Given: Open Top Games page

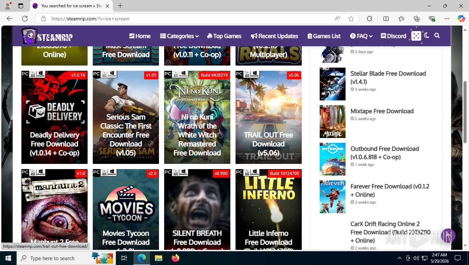Looking at the screenshot, I should point(224,36).
